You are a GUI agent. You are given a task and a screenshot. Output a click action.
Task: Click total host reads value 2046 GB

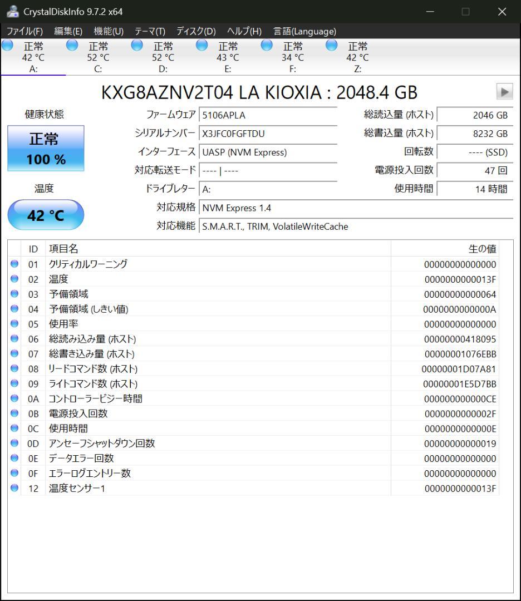tap(475, 115)
